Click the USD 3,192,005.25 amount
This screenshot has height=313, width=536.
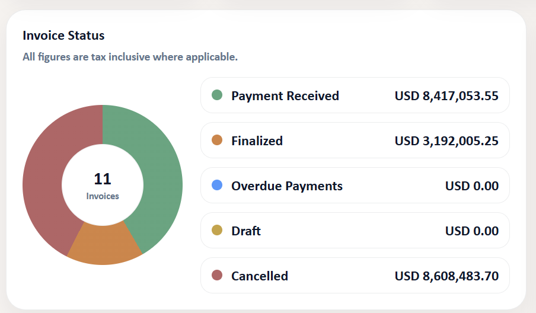[x=446, y=141]
